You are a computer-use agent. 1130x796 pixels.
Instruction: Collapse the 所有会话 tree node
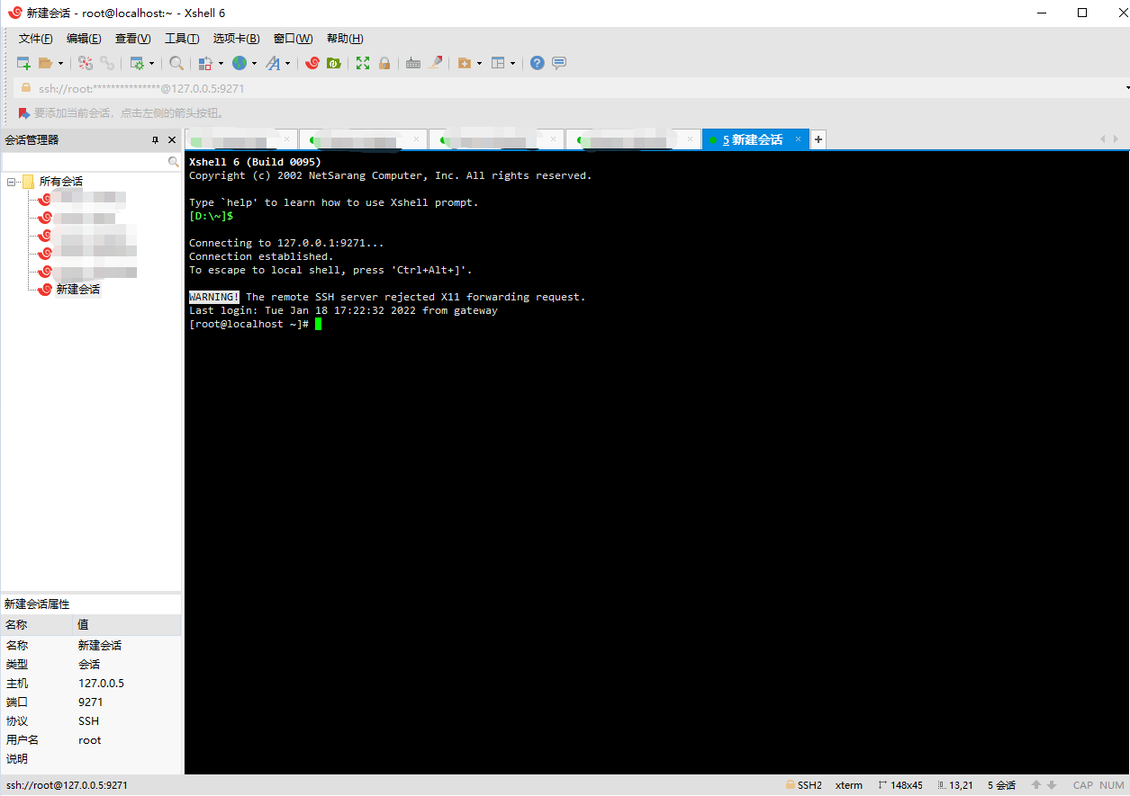12,182
